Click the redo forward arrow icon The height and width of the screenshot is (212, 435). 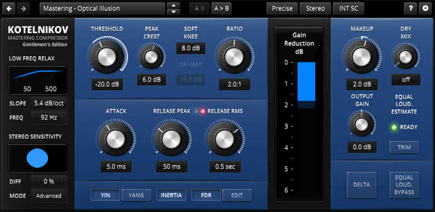point(24,9)
